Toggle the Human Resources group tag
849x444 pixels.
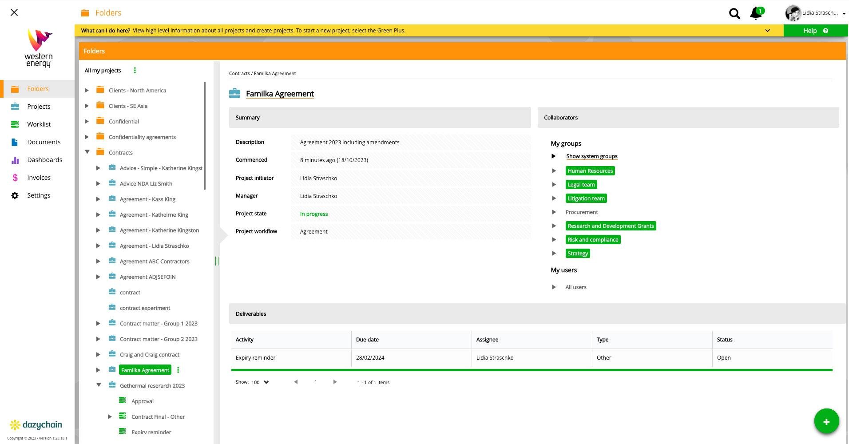pos(590,171)
